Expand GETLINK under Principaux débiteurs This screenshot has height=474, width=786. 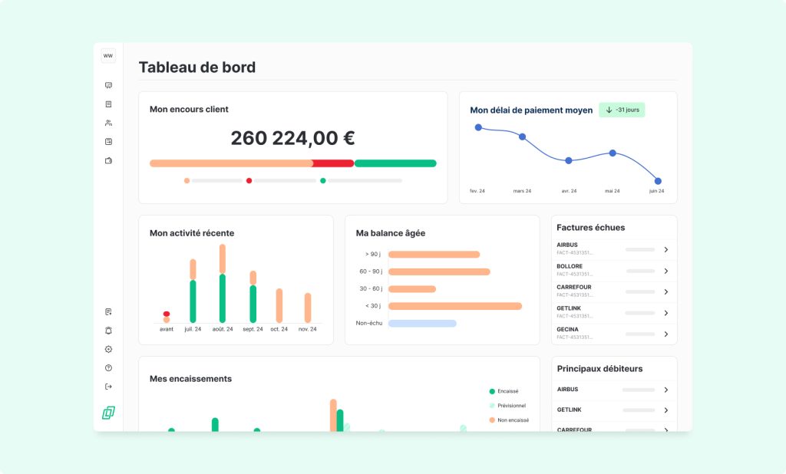(665, 410)
